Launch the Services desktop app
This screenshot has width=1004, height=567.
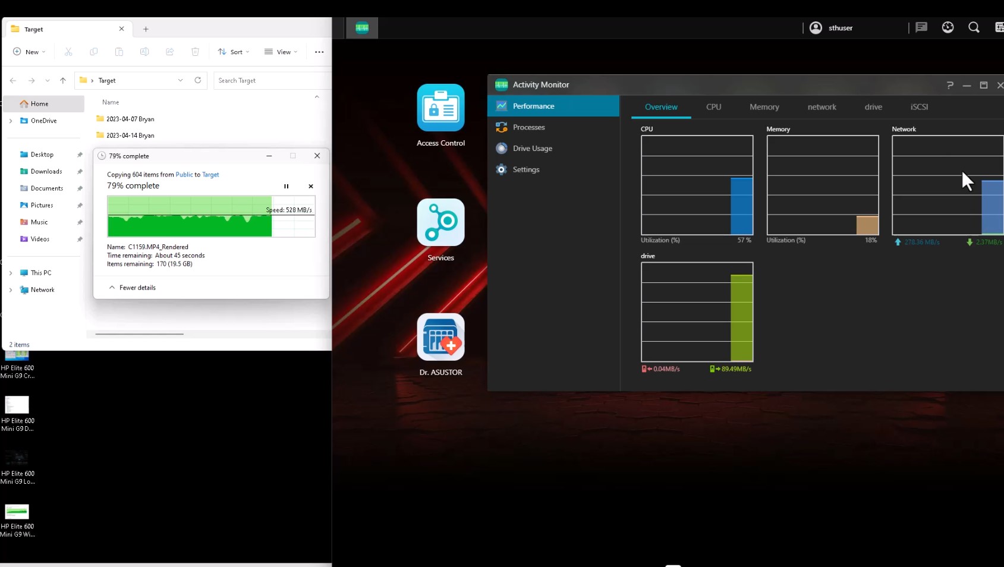point(440,230)
